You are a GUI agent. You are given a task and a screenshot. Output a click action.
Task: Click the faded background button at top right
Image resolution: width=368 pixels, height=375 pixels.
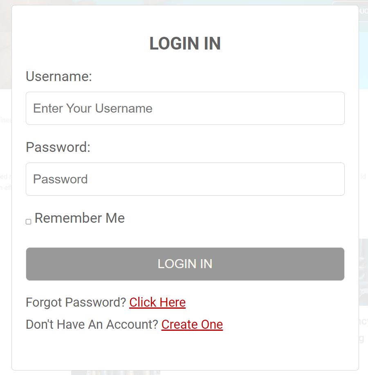pos(363,11)
